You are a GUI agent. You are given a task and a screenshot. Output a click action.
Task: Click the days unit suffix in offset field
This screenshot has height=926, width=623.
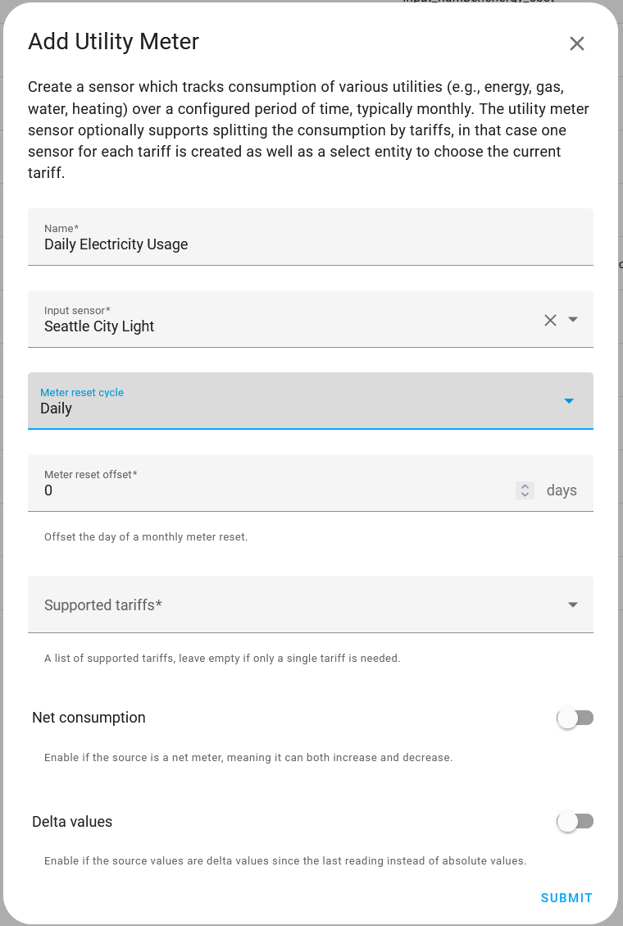(562, 490)
